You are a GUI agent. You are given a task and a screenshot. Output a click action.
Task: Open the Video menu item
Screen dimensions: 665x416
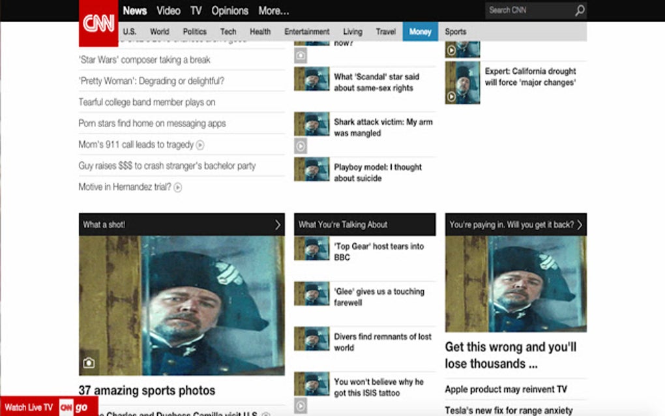coord(168,11)
